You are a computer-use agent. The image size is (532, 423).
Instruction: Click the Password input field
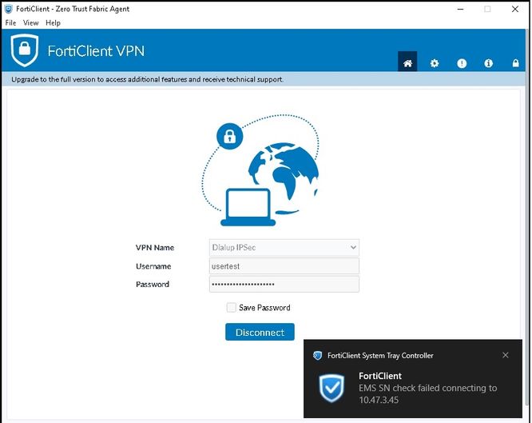[284, 285]
